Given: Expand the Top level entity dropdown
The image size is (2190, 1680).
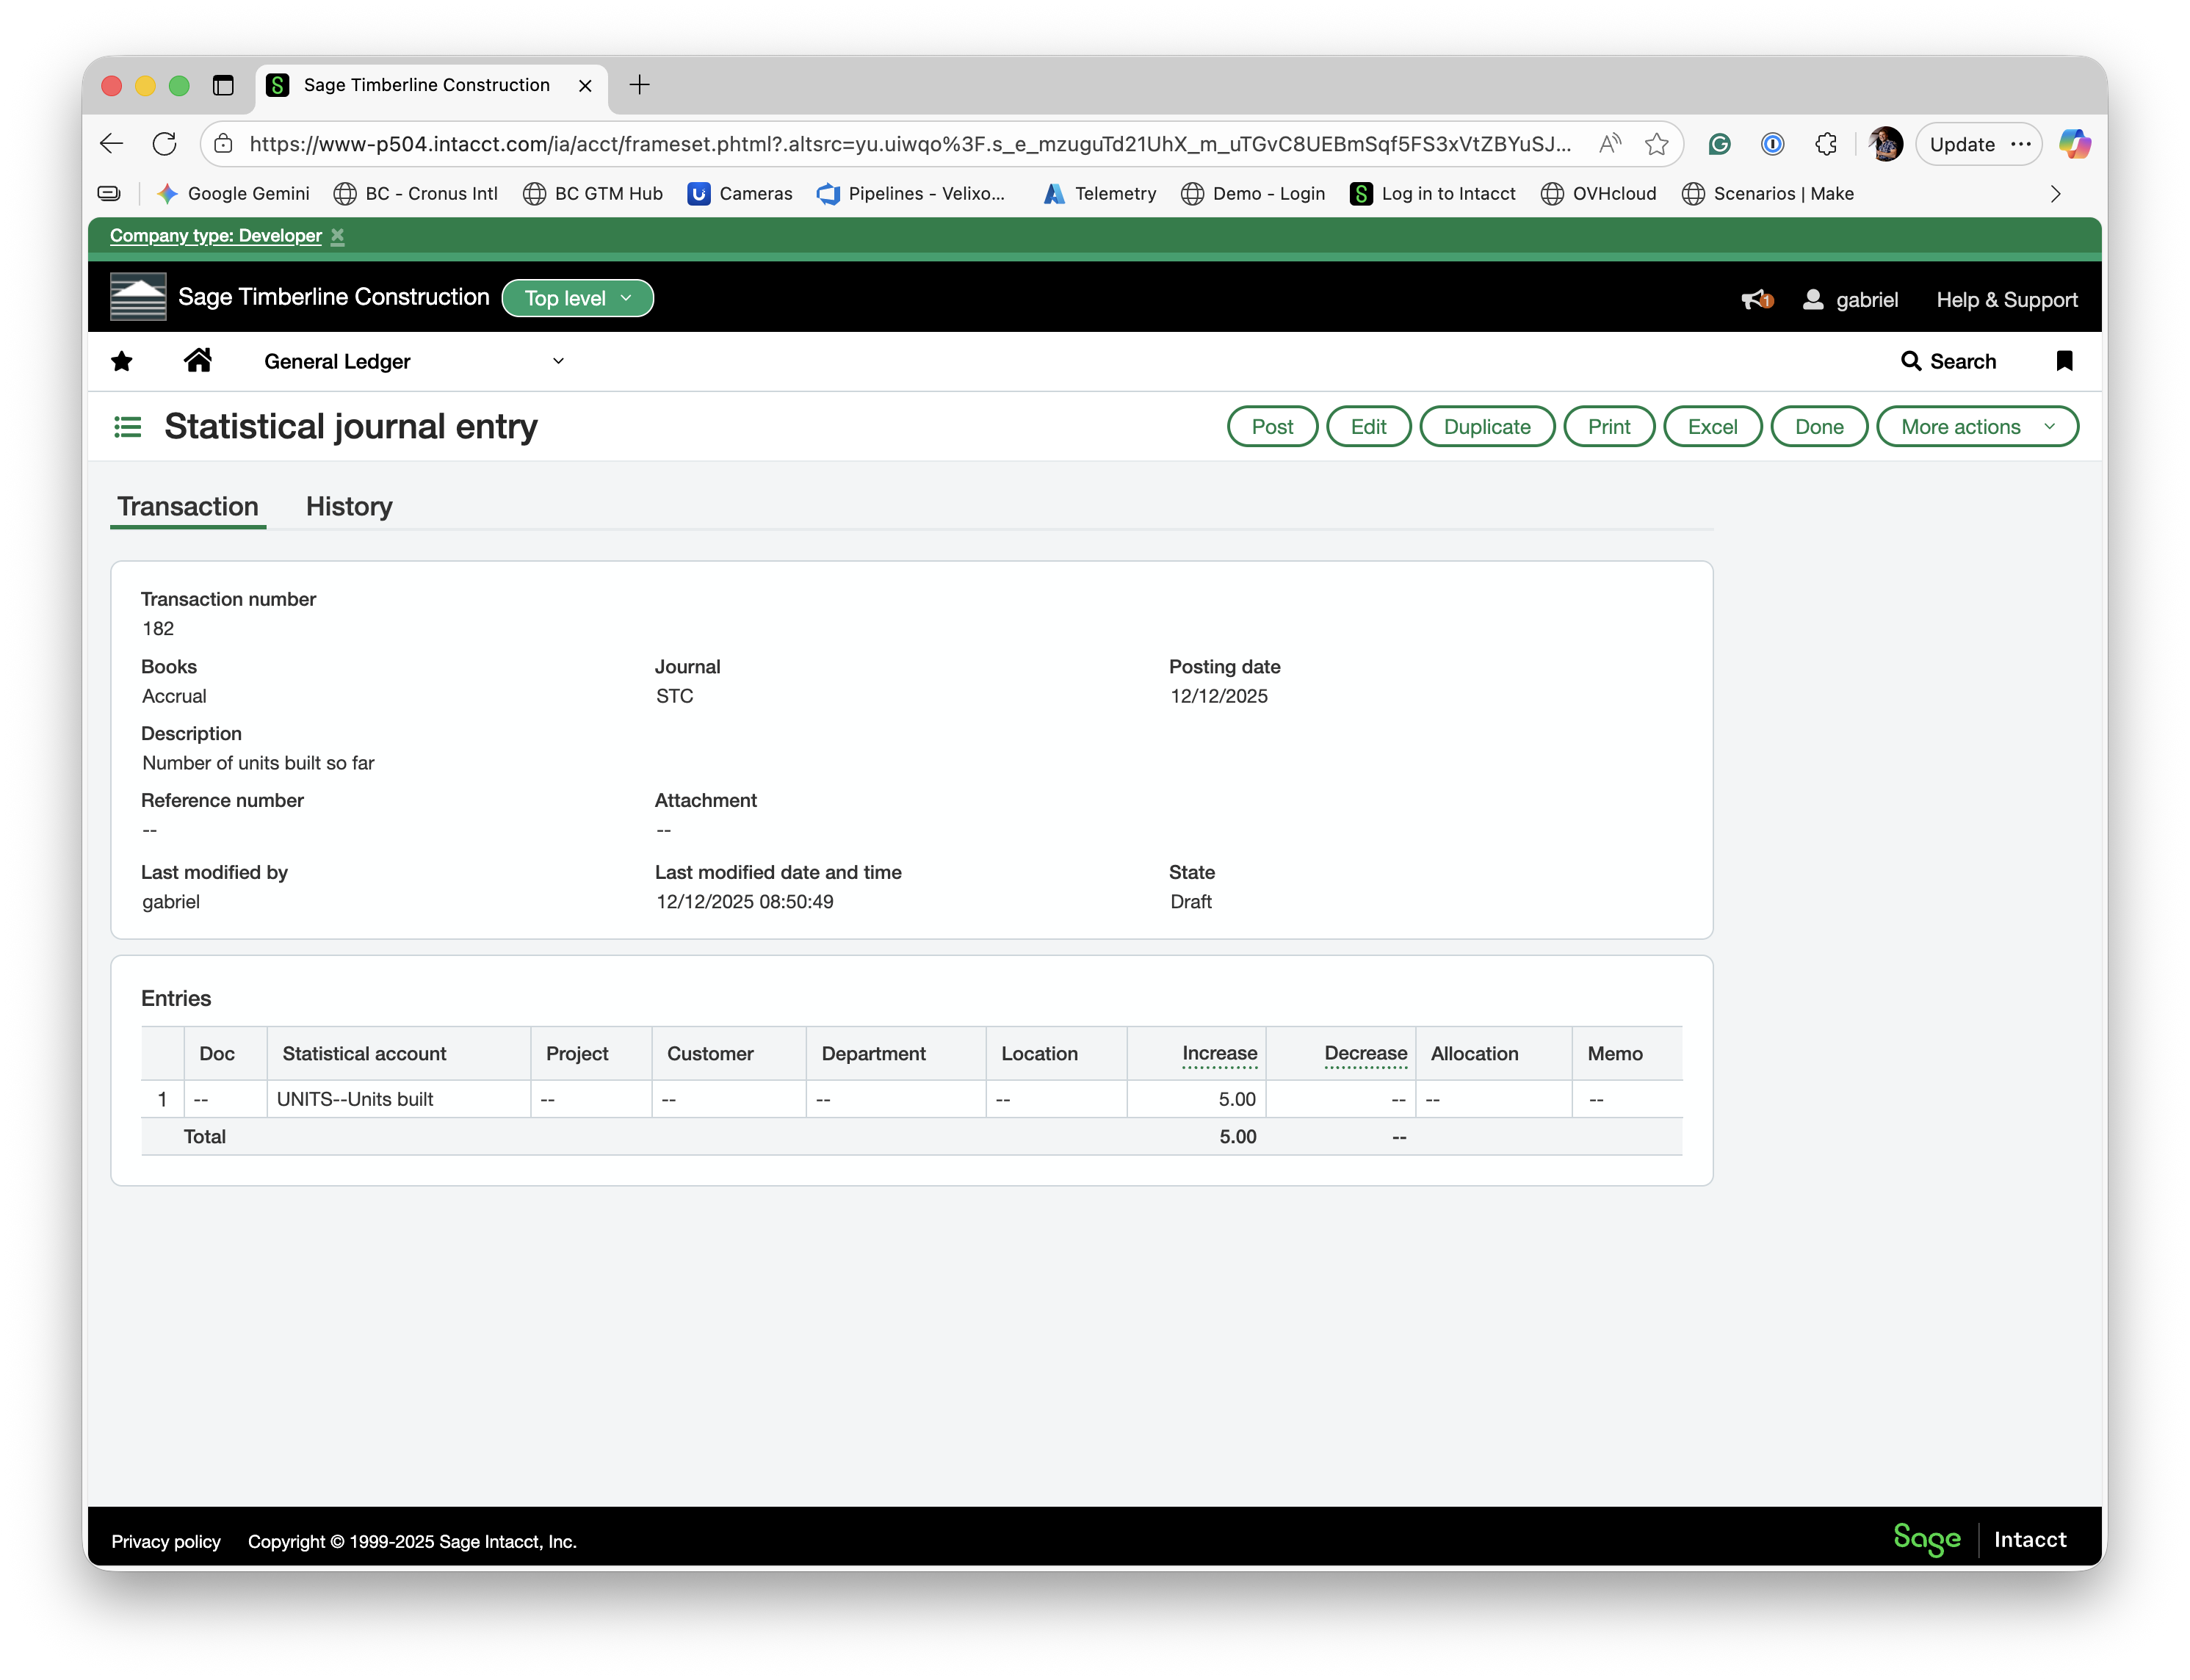Looking at the screenshot, I should [x=577, y=298].
